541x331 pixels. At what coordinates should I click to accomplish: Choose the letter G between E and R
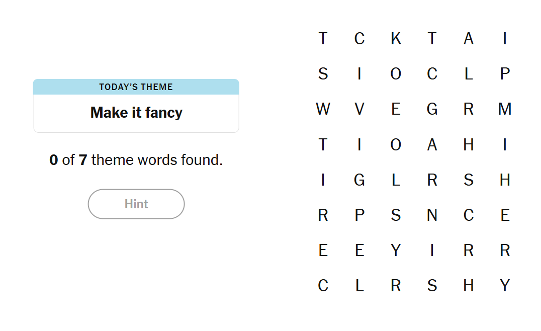click(432, 109)
